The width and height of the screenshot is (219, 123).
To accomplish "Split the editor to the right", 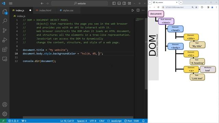I will tap(138, 10).
